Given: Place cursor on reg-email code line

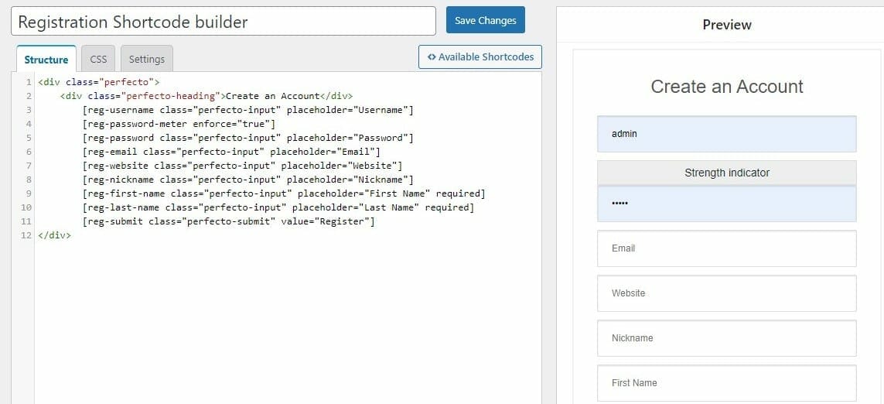Looking at the screenshot, I should pyautogui.click(x=231, y=152).
